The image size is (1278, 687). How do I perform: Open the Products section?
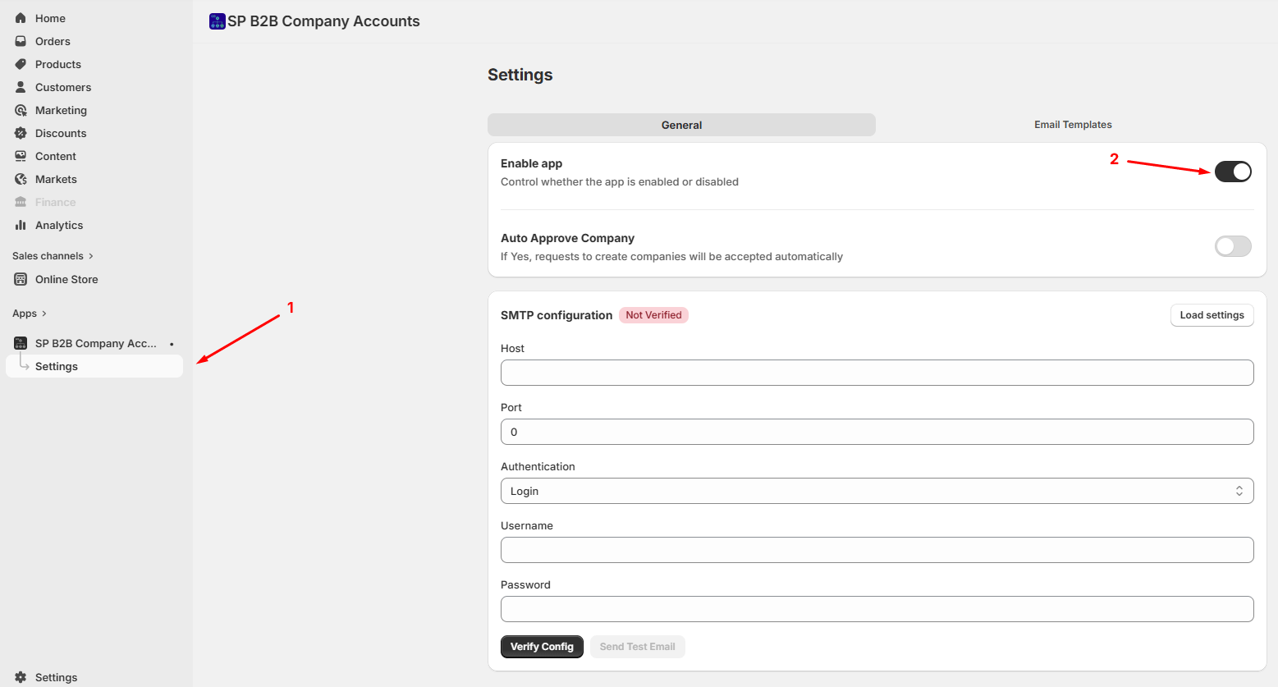point(57,63)
